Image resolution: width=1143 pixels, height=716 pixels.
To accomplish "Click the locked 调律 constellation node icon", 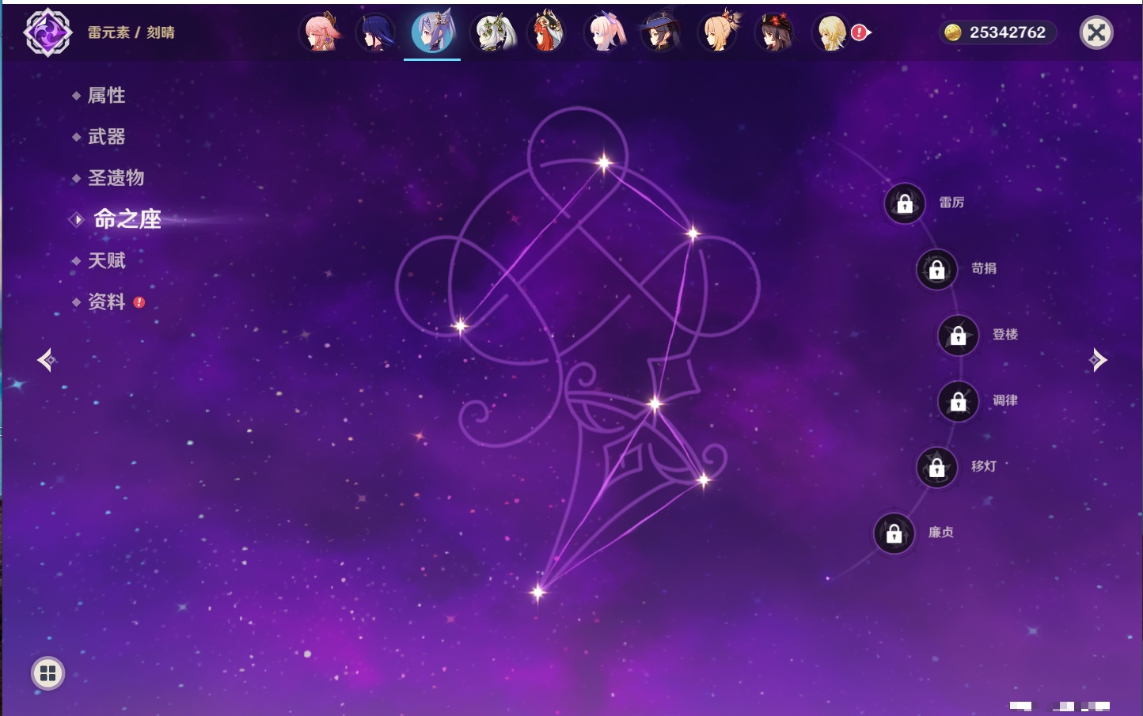I will coord(959,401).
